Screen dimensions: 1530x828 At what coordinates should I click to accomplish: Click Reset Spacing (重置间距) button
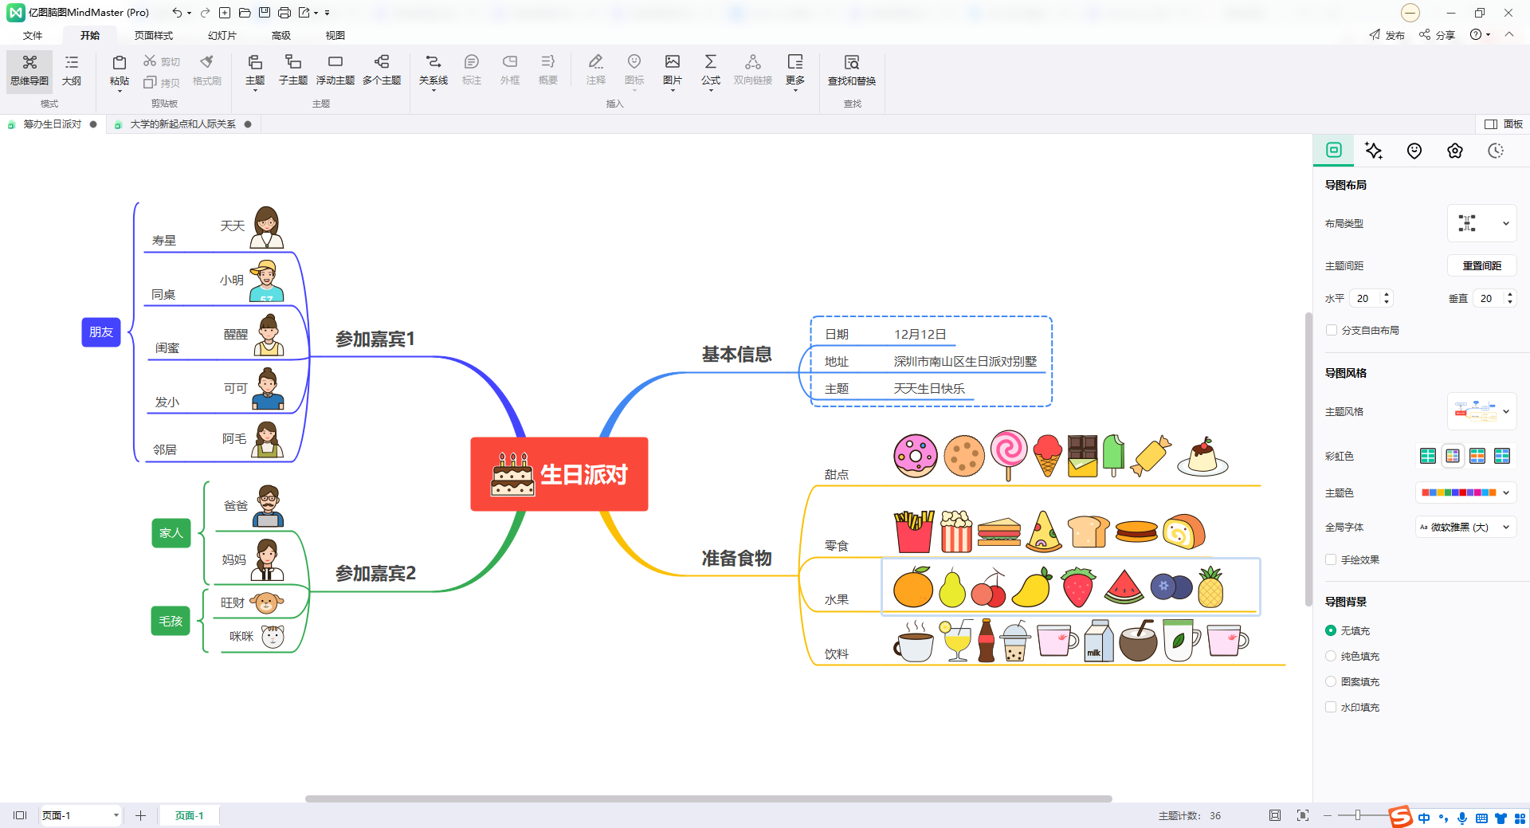[1482, 265]
